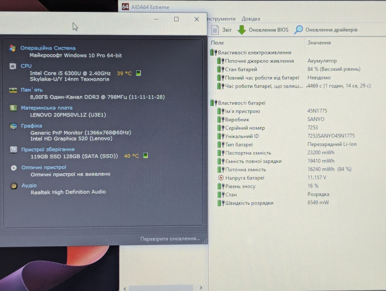This screenshot has height=291, width=386.
Task: Click the 119GB SSD 128GB (SATA (SSD)) text
Action: 74,156
